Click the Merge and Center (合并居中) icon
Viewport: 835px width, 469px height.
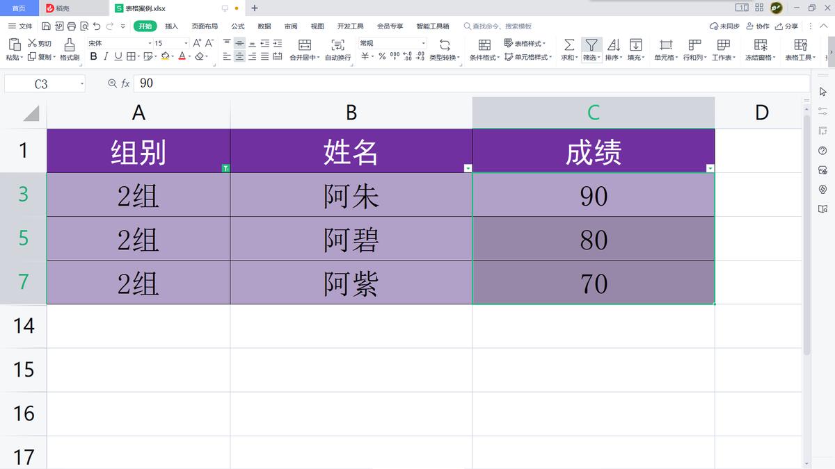[305, 45]
